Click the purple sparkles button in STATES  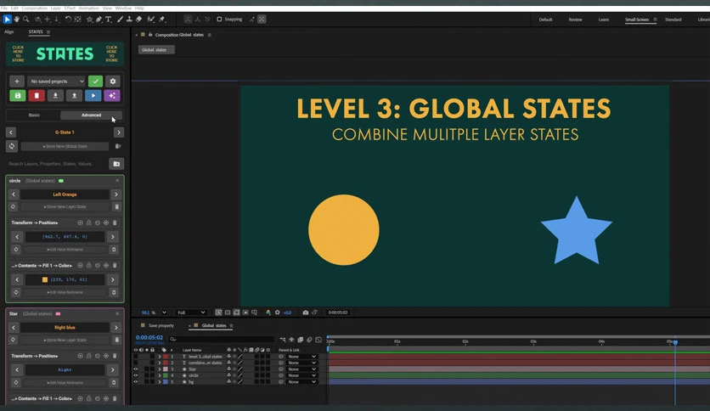[x=112, y=95]
